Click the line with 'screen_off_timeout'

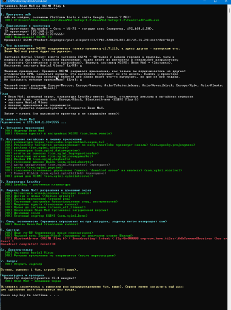tap(45, 207)
